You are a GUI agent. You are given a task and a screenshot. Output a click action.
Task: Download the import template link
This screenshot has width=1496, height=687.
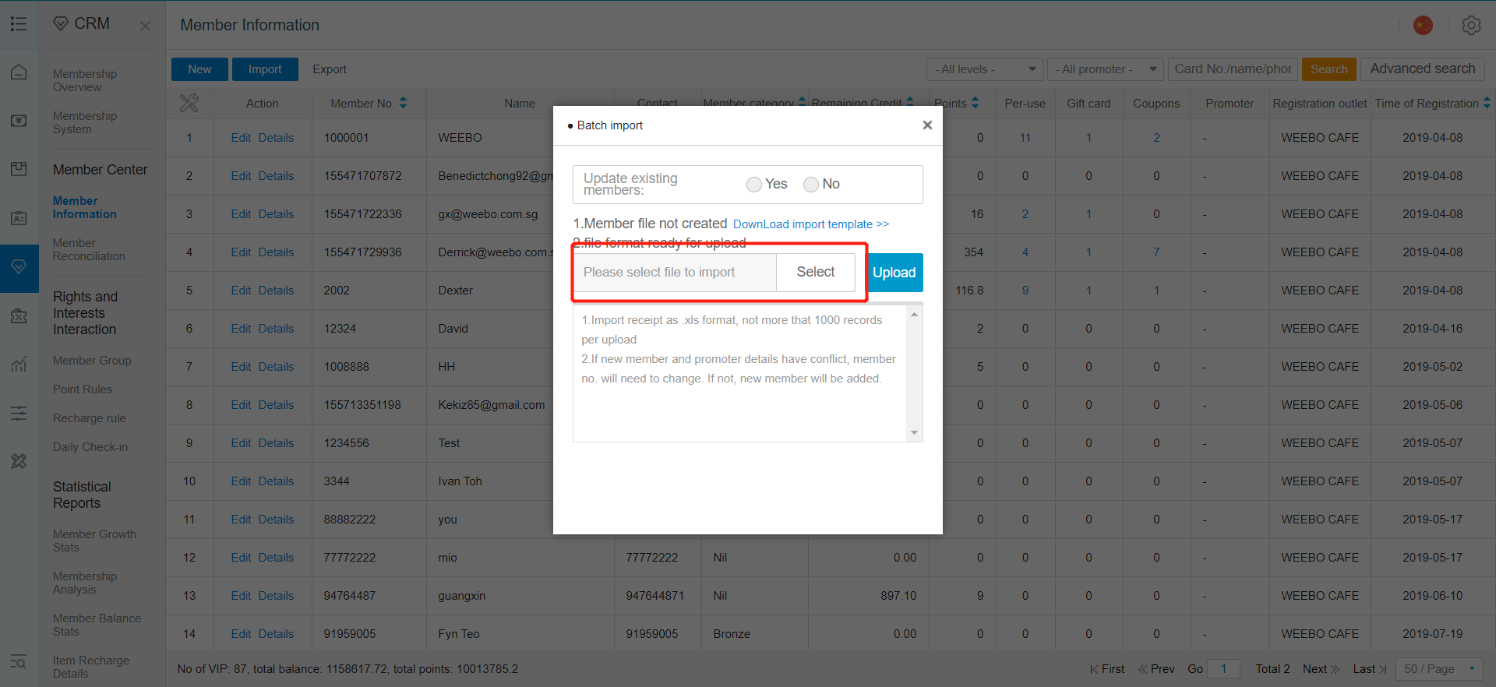[811, 224]
